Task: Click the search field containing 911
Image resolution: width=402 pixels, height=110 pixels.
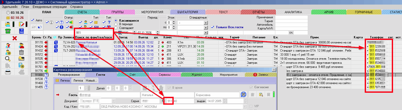Action: click(93, 33)
